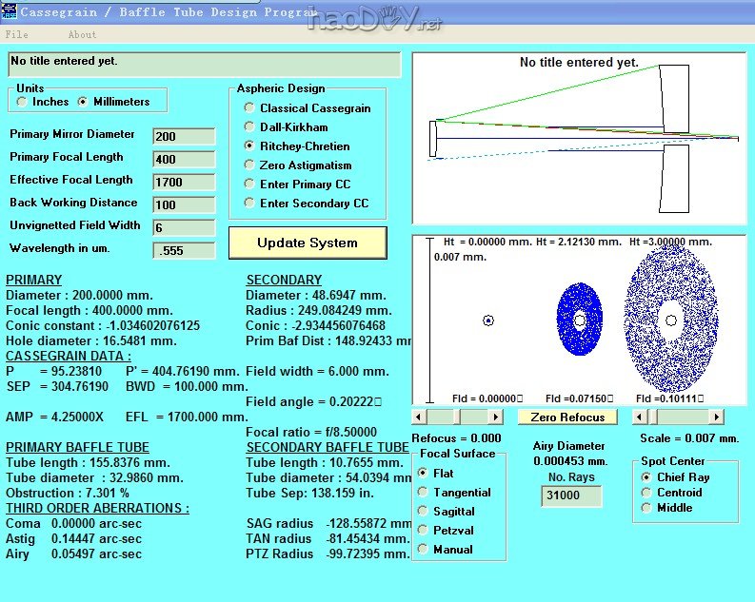Click right arrow of refocus scrollbar
Viewport: 755px width, 602px height.
click(495, 417)
